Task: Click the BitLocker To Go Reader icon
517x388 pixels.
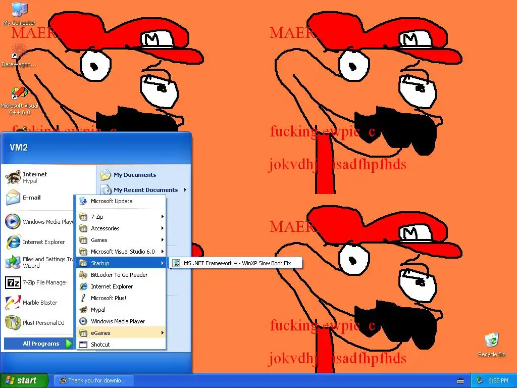Action: [83, 275]
